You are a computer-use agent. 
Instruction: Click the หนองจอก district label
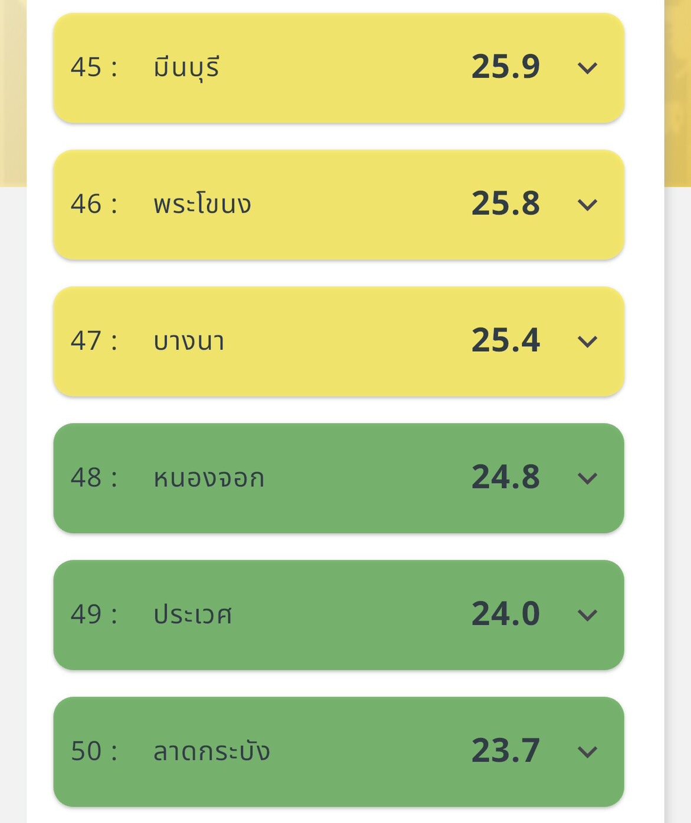point(209,478)
